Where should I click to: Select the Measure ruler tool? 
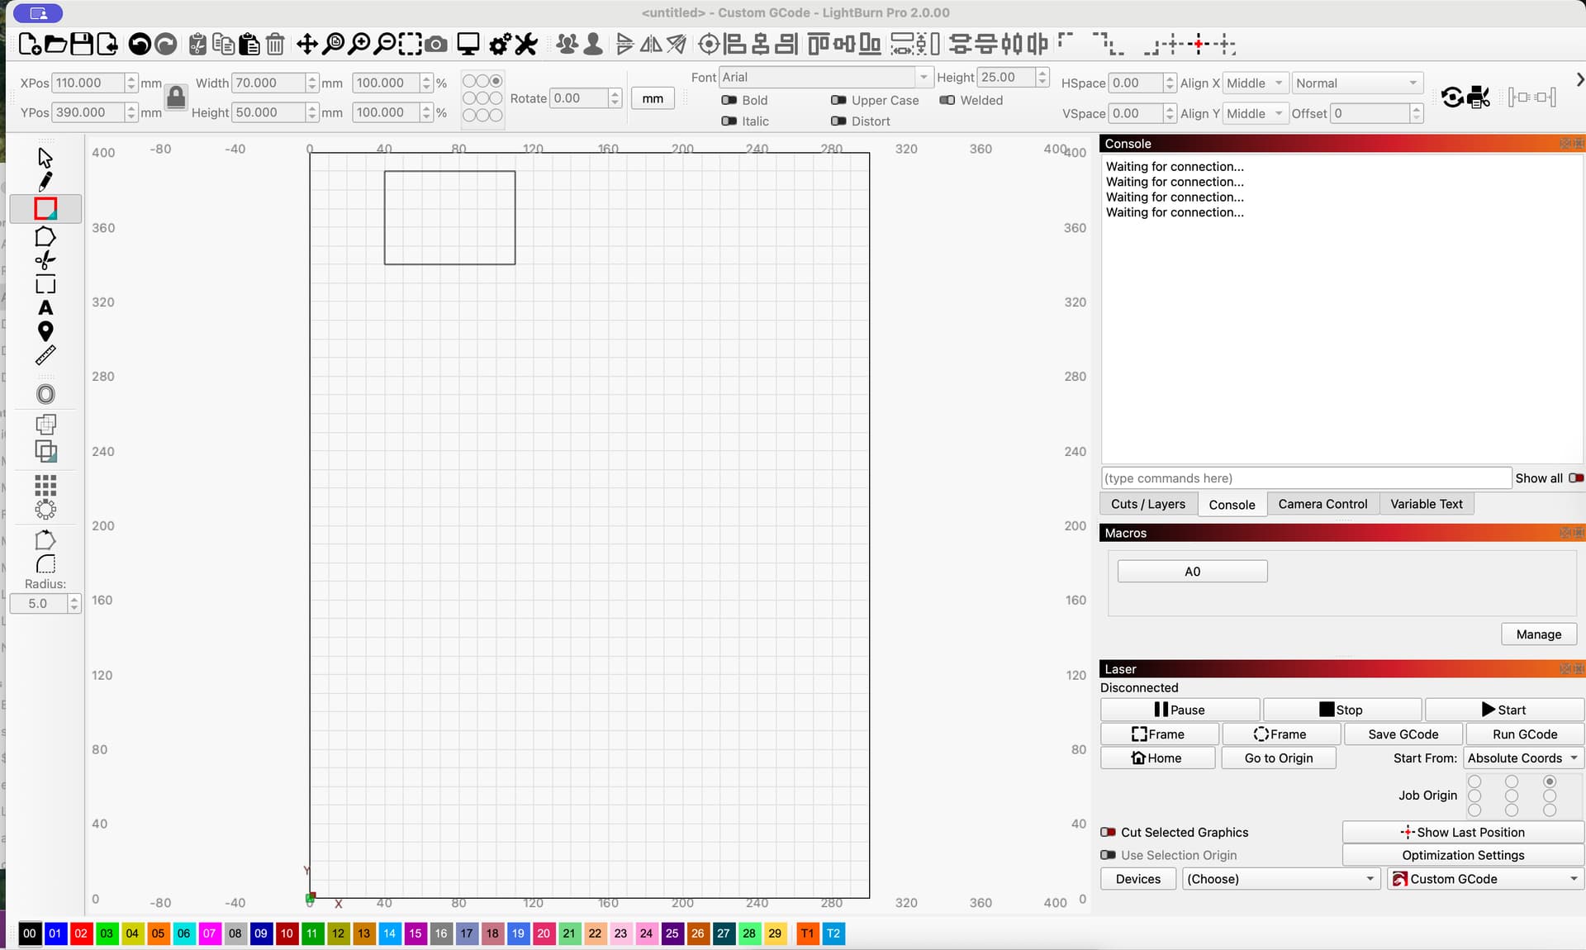[x=45, y=356]
